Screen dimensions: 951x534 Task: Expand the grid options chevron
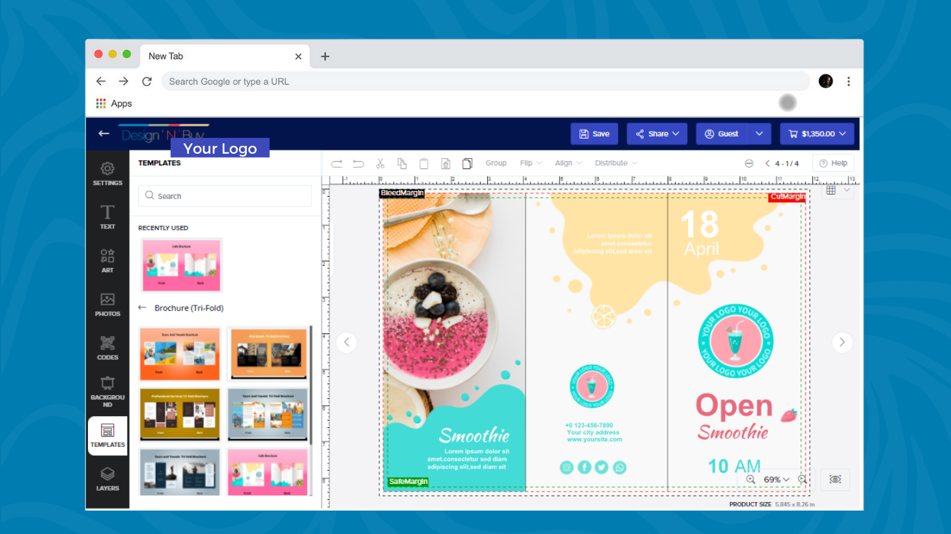[x=847, y=190]
